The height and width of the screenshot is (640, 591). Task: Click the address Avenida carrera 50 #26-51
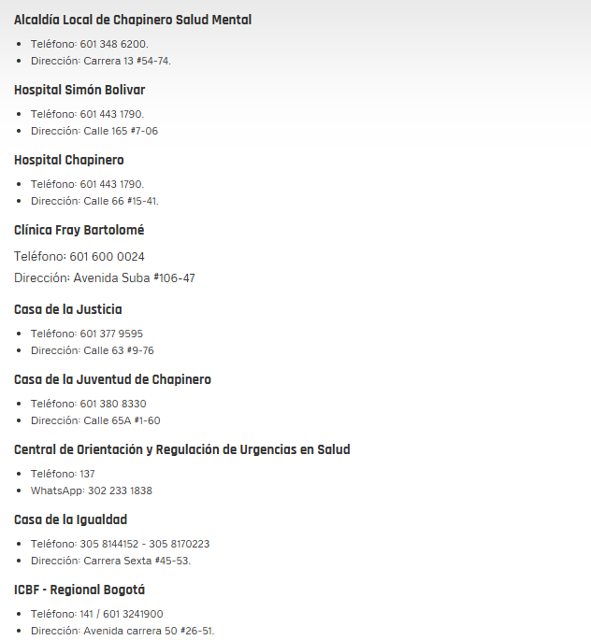pyautogui.click(x=149, y=631)
